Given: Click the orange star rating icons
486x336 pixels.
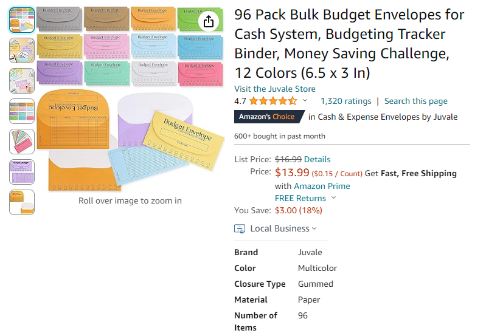Looking at the screenshot, I should [273, 101].
